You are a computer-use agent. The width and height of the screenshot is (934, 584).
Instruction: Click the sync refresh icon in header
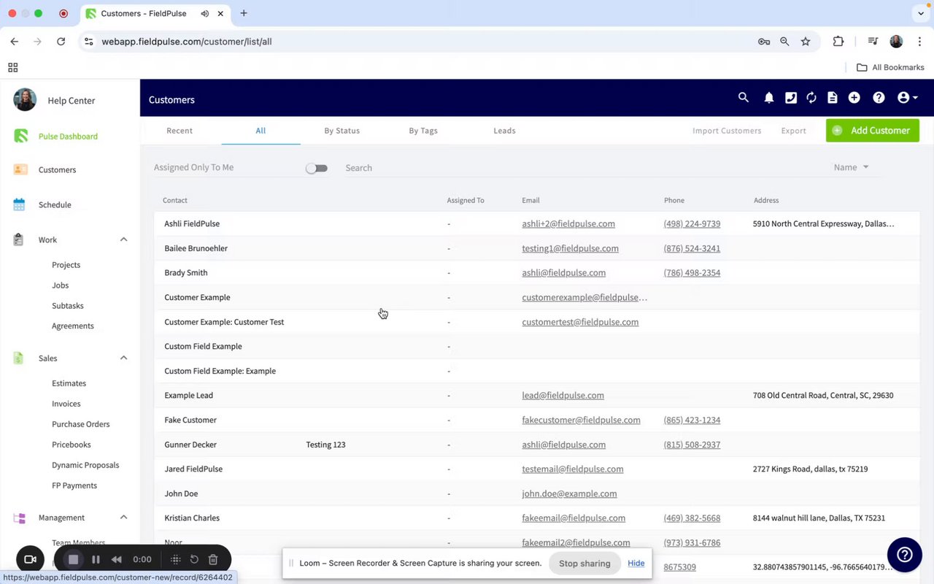811,98
